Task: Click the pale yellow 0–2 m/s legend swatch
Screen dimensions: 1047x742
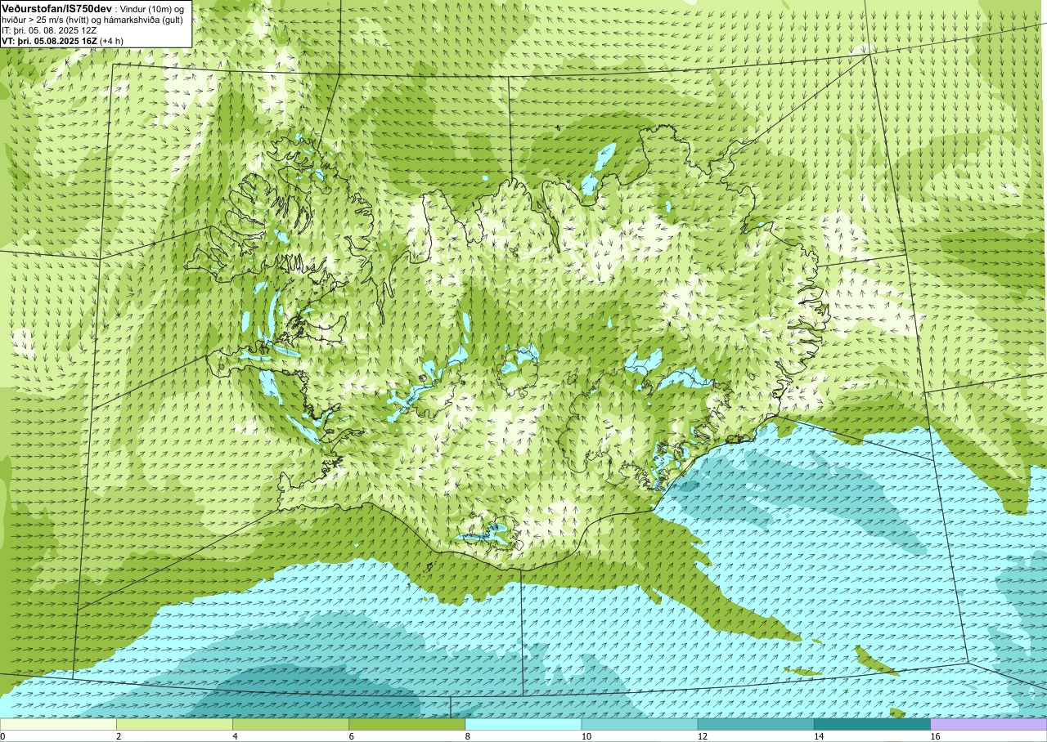Action: click(58, 724)
